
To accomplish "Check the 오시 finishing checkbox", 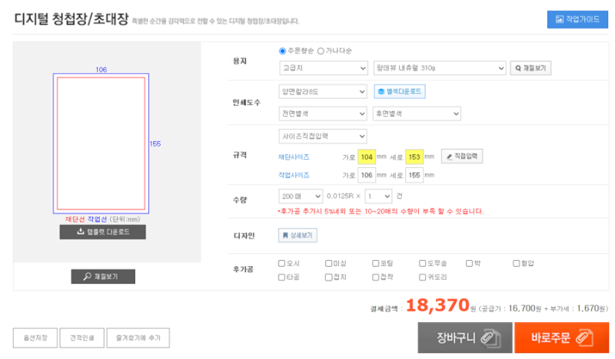I will tap(281, 263).
